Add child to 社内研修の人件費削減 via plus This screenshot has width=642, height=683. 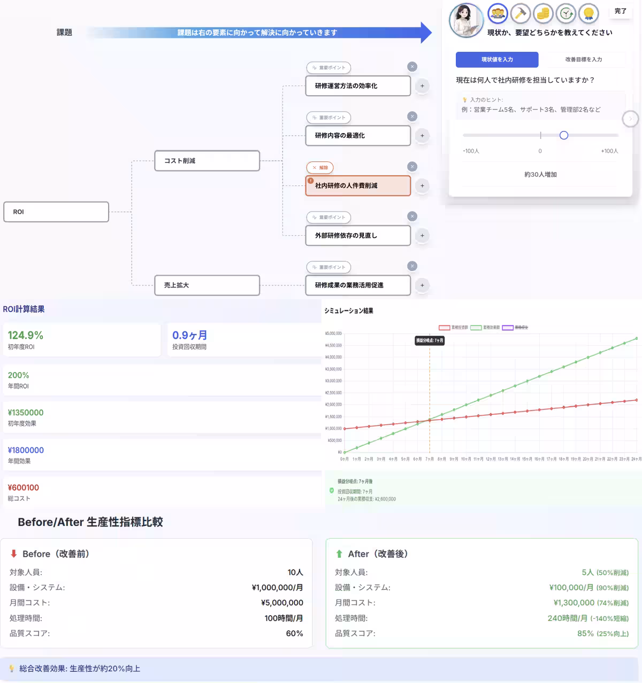422,186
